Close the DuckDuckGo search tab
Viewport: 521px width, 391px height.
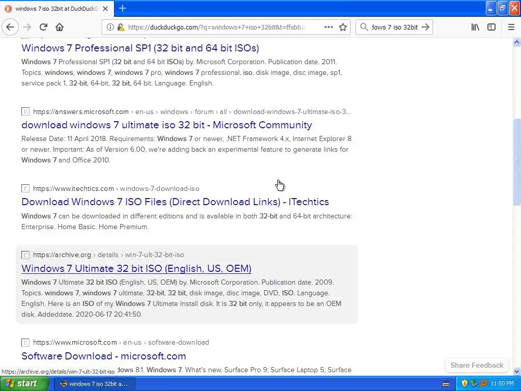pyautogui.click(x=105, y=9)
